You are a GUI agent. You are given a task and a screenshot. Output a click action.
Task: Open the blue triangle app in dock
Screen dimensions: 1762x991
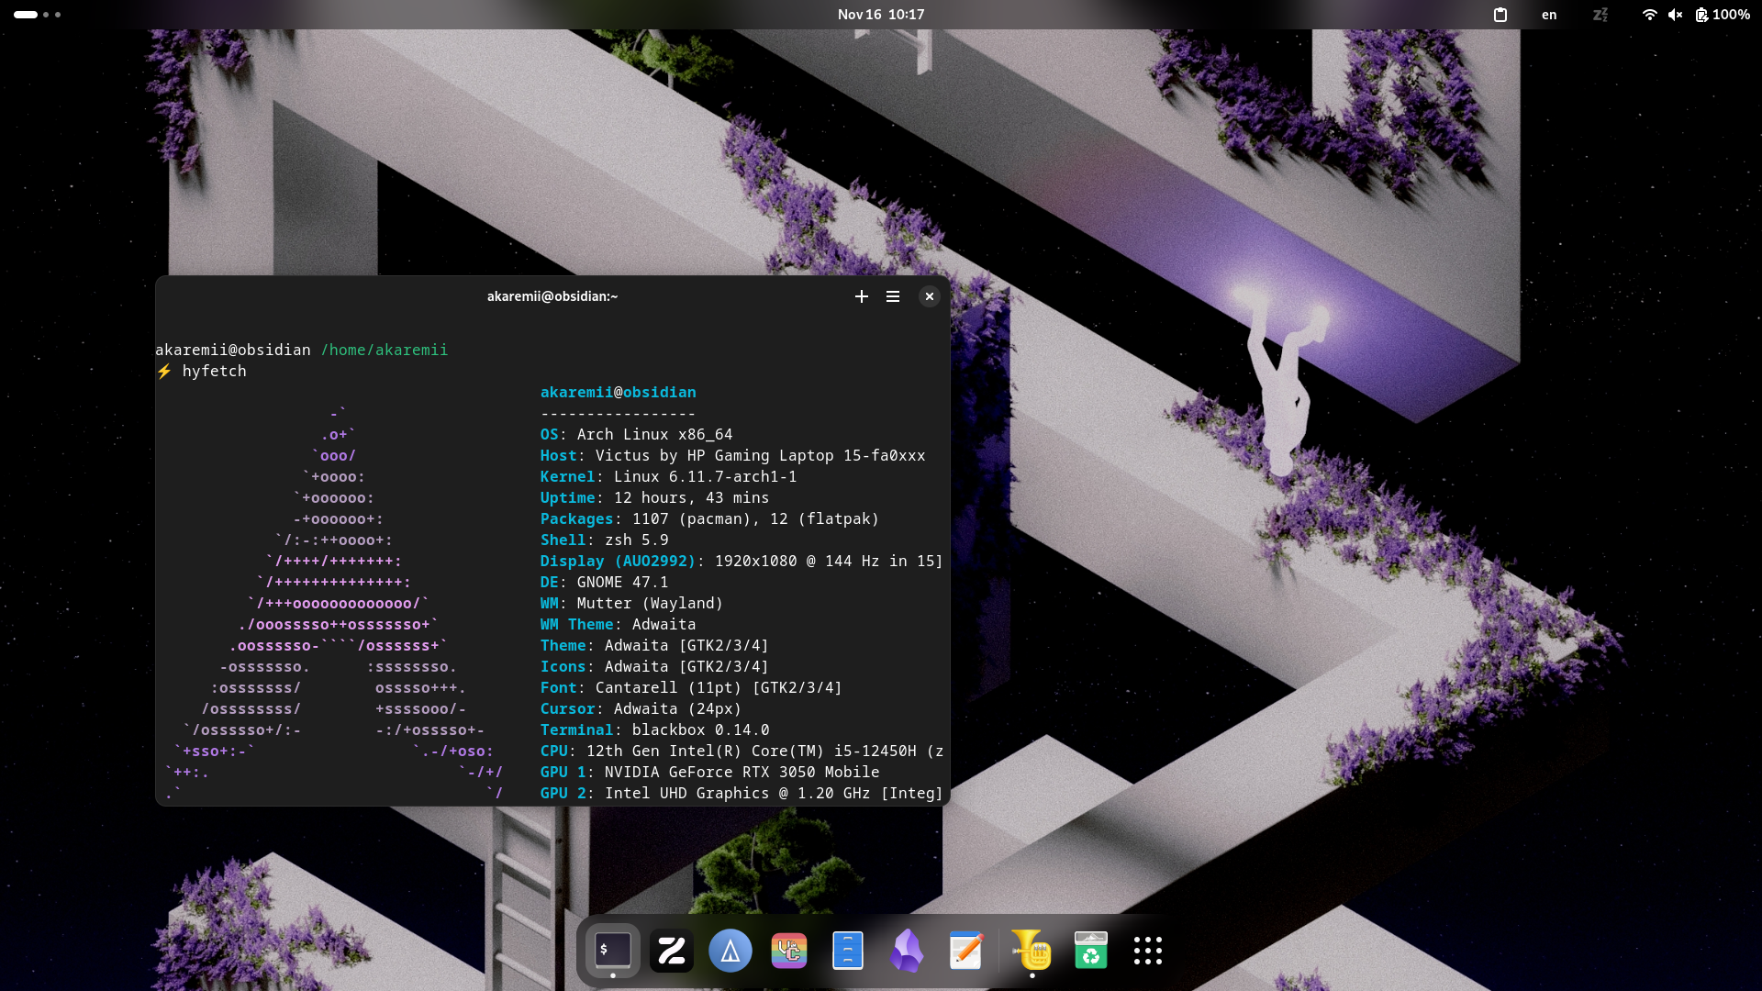pos(730,951)
